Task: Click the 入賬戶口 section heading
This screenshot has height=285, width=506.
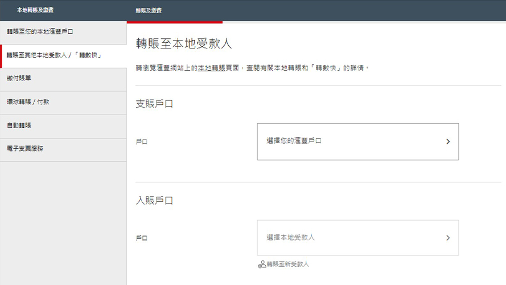Action: click(154, 200)
